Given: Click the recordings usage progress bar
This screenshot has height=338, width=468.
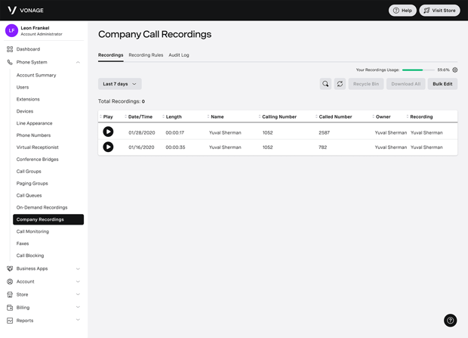Looking at the screenshot, I should coord(417,70).
